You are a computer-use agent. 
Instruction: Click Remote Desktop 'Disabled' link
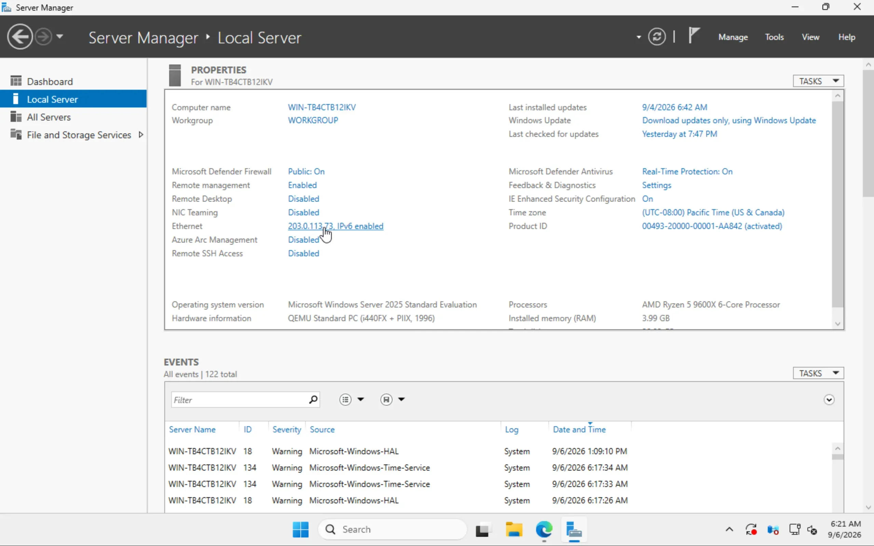coord(303,199)
